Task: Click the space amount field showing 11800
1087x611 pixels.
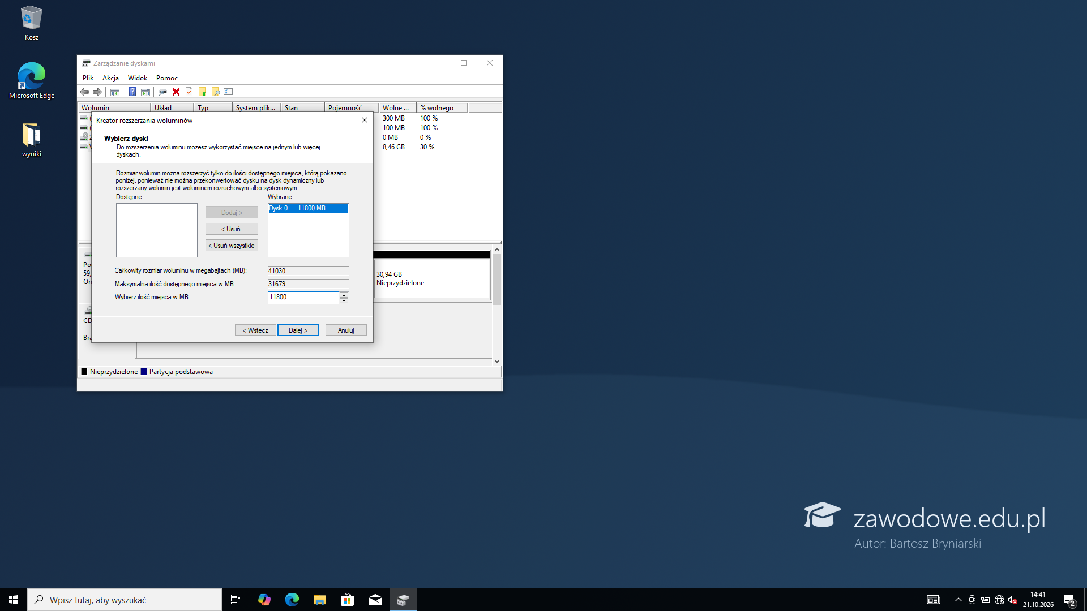Action: [303, 298]
